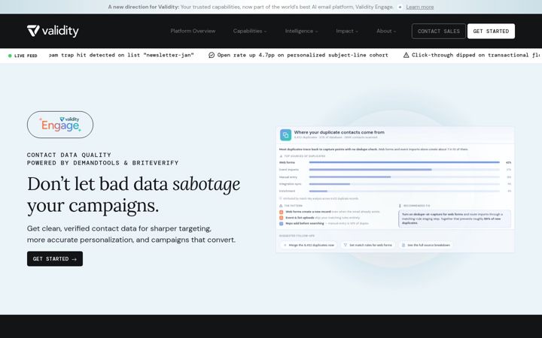The width and height of the screenshot is (542, 338).
Task: Click the document icon in the source breakdown chip
Action: coord(403,245)
